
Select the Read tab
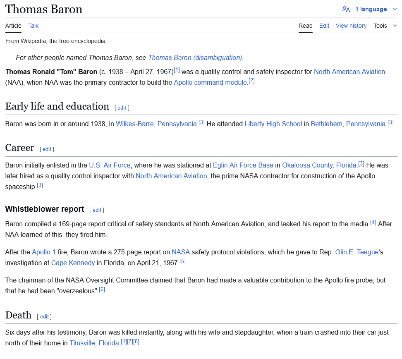coord(305,26)
